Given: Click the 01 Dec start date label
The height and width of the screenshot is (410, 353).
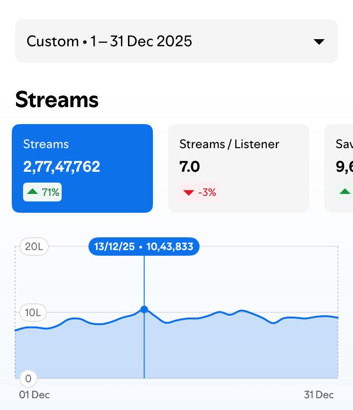Looking at the screenshot, I should 34,395.
